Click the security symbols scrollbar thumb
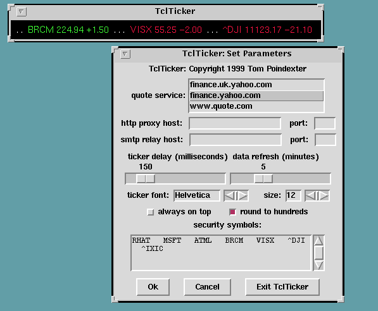This screenshot has width=378, height=311. 318,253
